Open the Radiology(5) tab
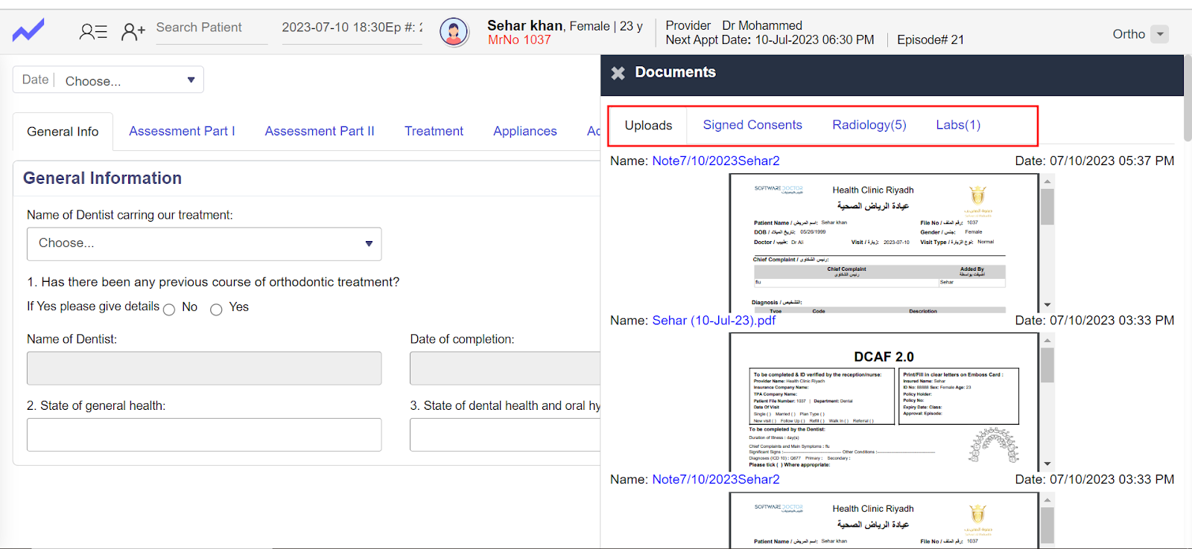The width and height of the screenshot is (1192, 549). pyautogui.click(x=869, y=125)
